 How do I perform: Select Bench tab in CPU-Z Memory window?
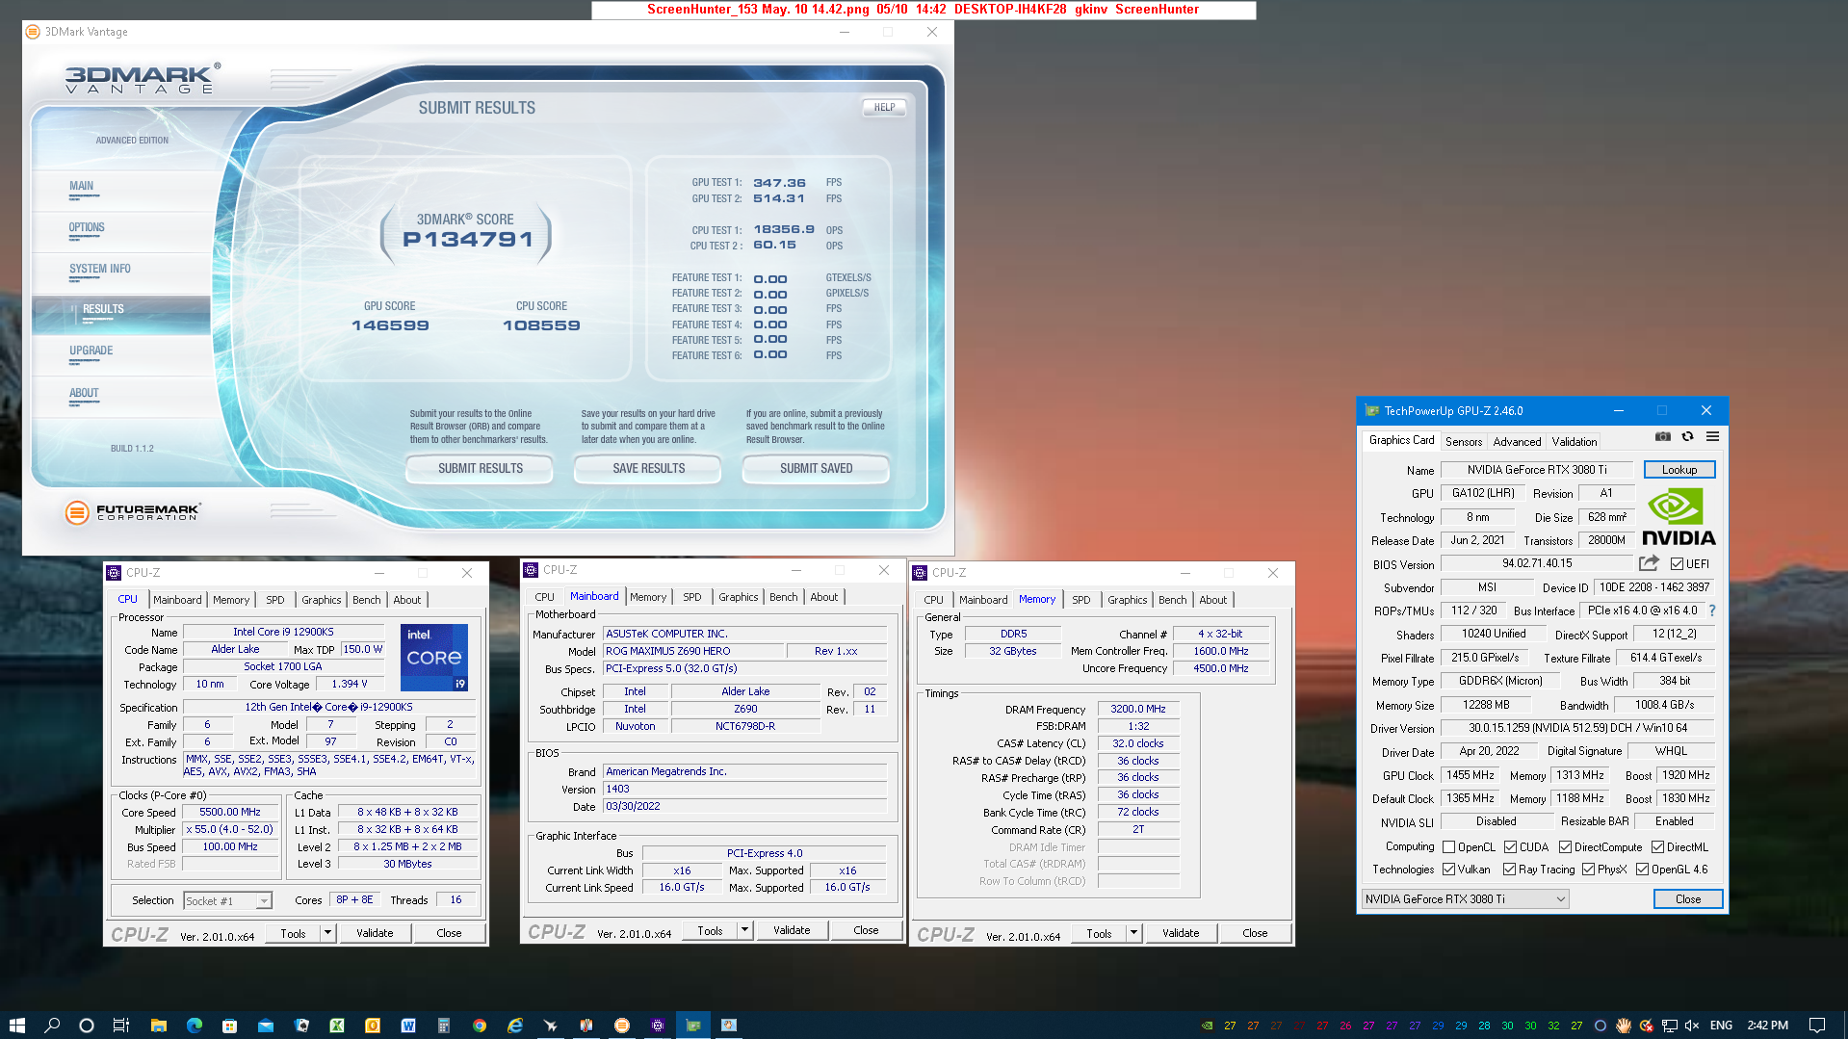click(x=1172, y=600)
